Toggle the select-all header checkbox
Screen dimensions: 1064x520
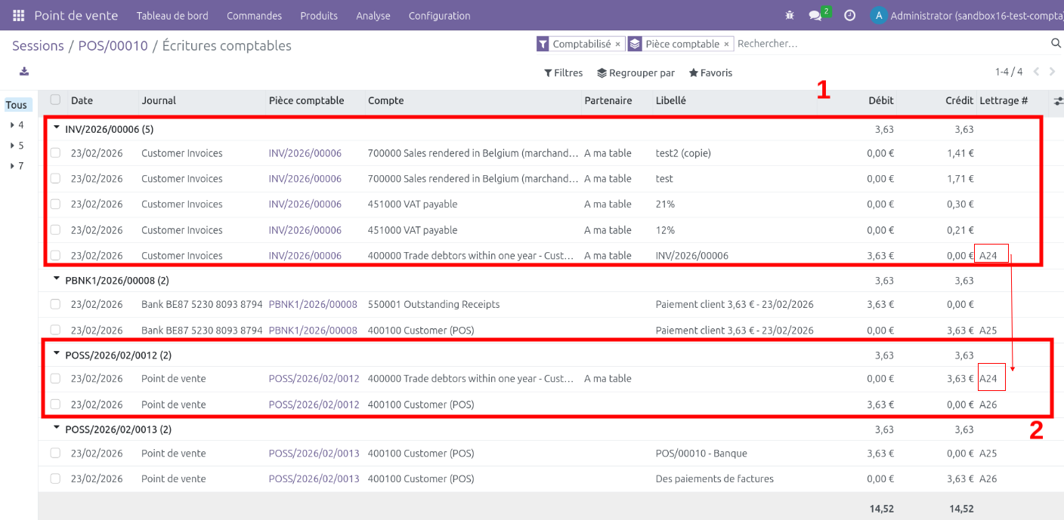[x=55, y=100]
